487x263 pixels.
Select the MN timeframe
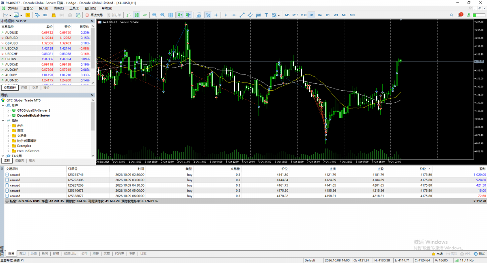point(352,15)
